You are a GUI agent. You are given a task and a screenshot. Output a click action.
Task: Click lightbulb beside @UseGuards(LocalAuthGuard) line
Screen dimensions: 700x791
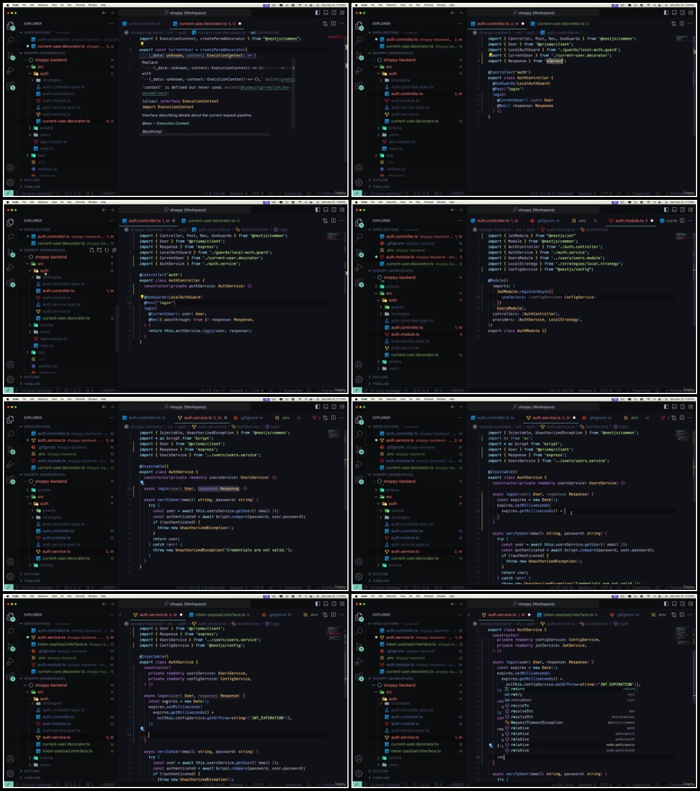pyautogui.click(x=142, y=297)
